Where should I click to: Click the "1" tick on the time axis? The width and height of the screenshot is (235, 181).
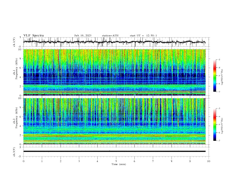(x=42, y=161)
